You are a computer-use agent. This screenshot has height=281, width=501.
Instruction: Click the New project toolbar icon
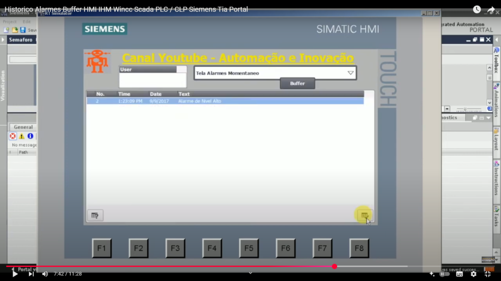pyautogui.click(x=6, y=30)
